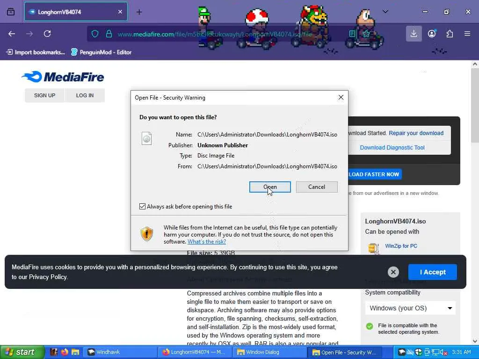Close the Security Warning dialog
The height and width of the screenshot is (359, 479).
[341, 97]
